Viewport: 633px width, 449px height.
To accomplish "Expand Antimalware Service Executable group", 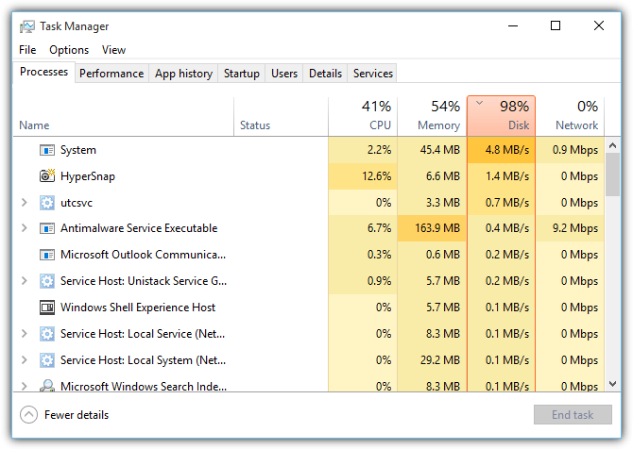I will click(25, 228).
